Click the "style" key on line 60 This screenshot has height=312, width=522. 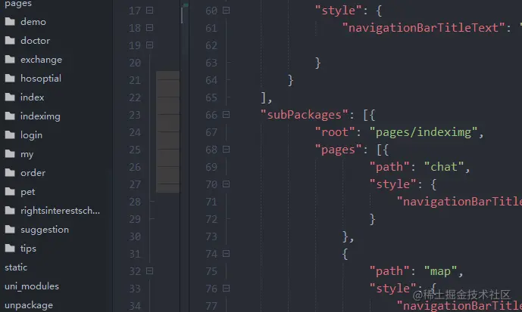pos(338,11)
